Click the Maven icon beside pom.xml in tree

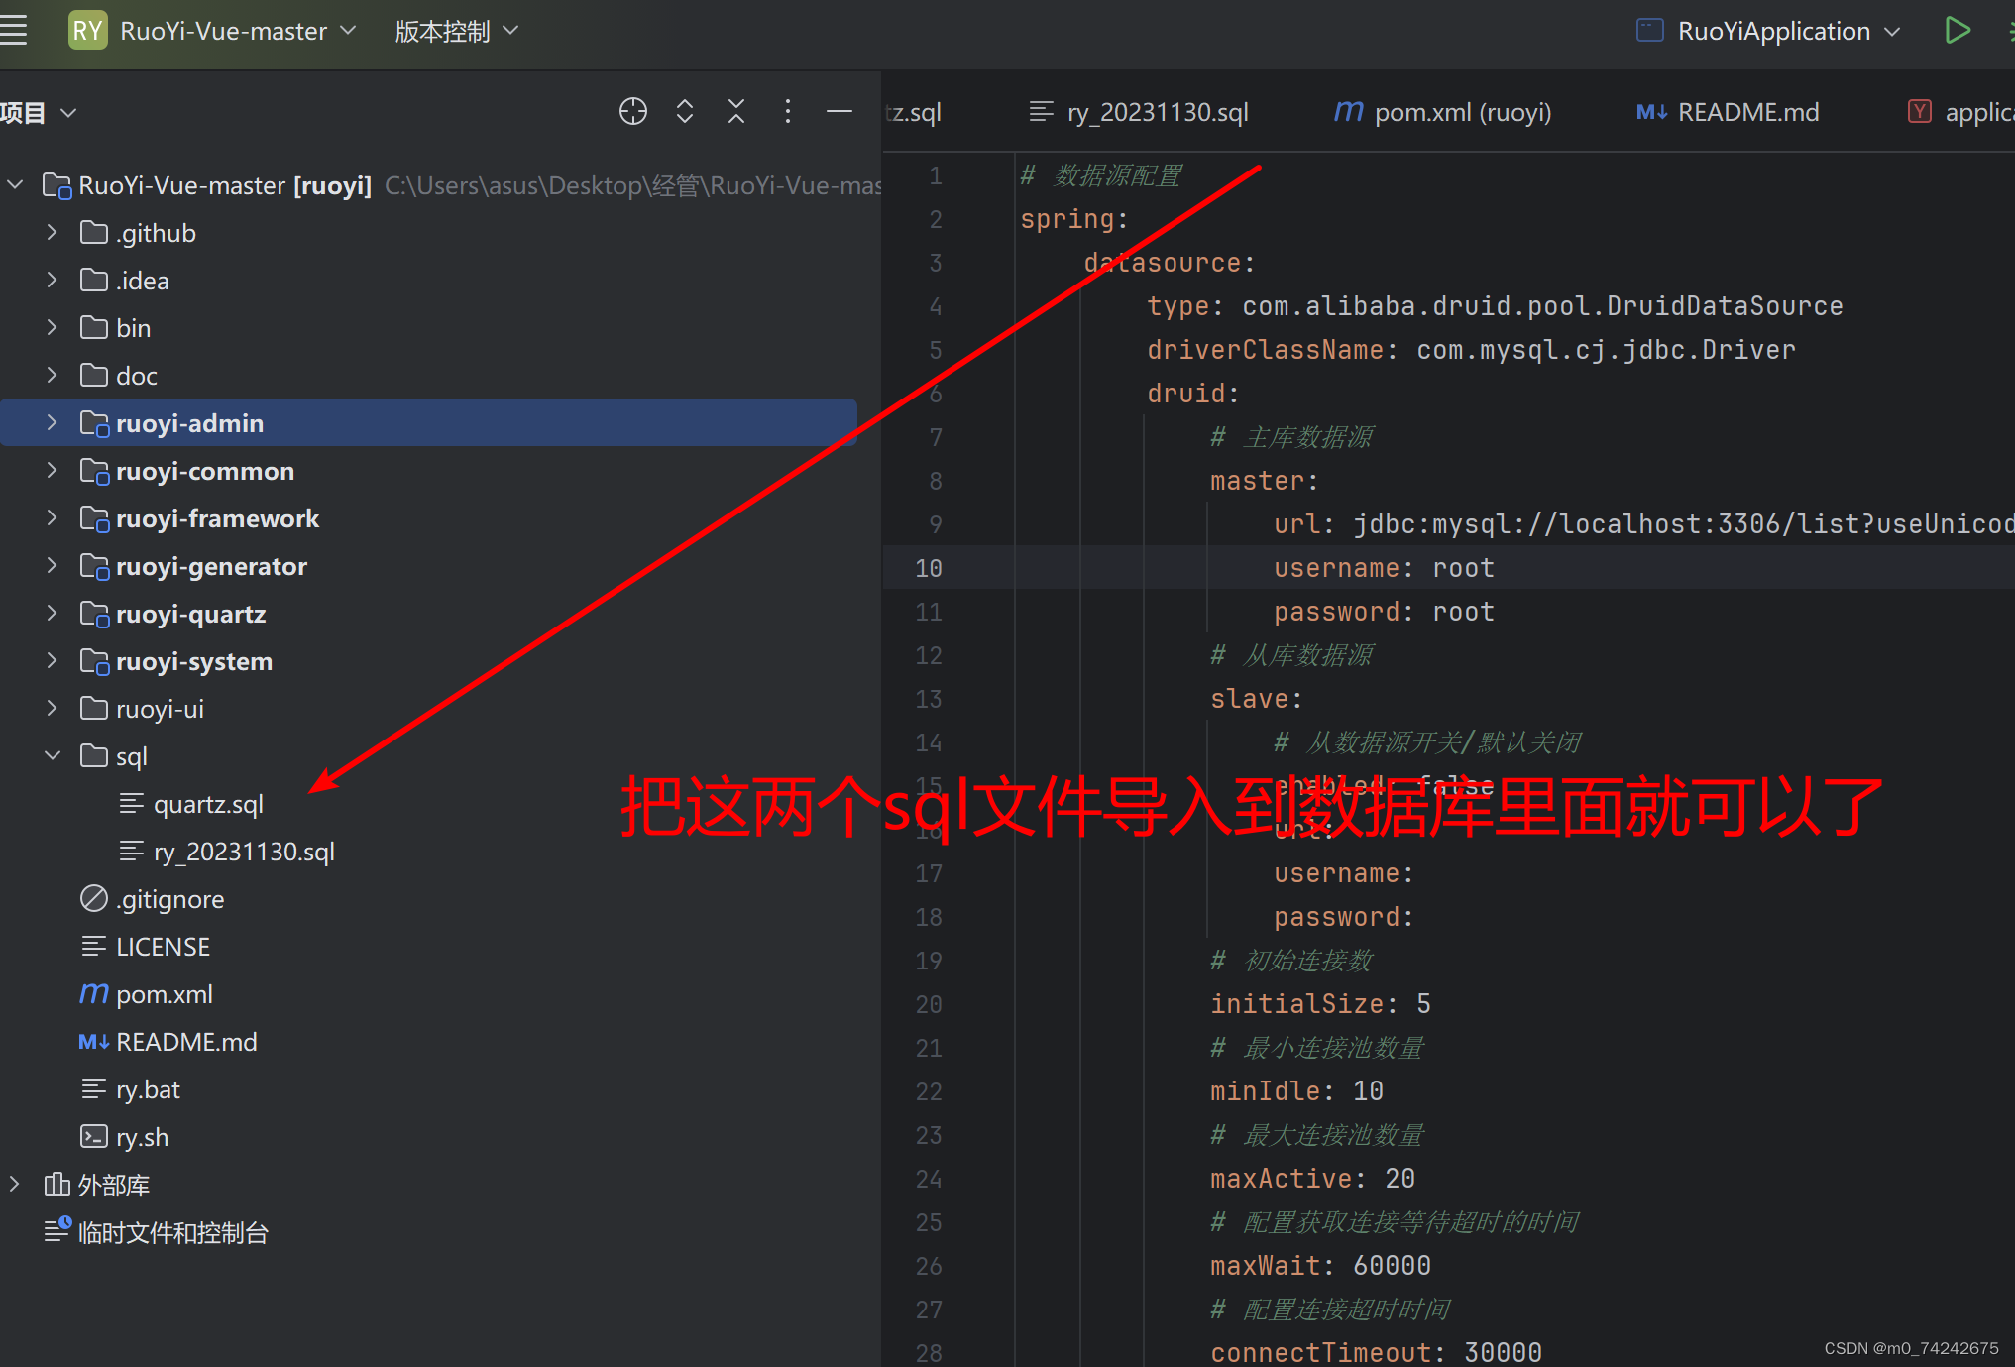click(94, 994)
